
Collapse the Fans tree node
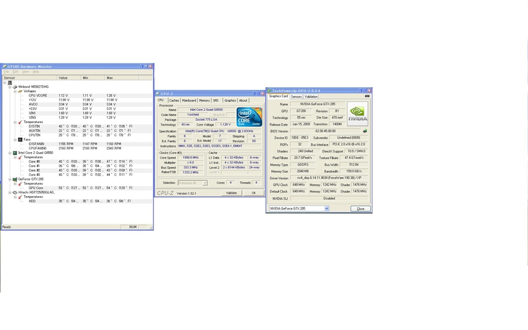coord(15,139)
